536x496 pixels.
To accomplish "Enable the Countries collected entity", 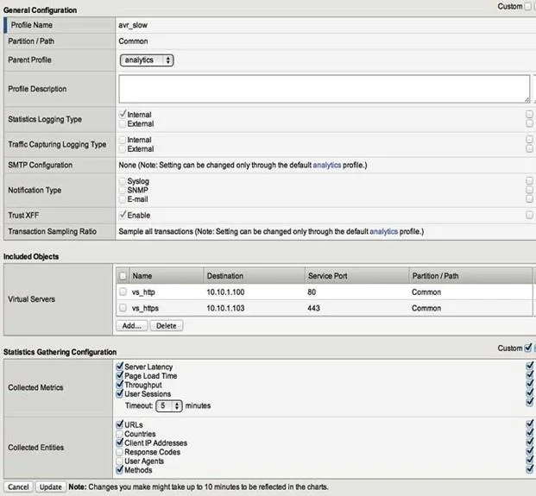I will (119, 434).
